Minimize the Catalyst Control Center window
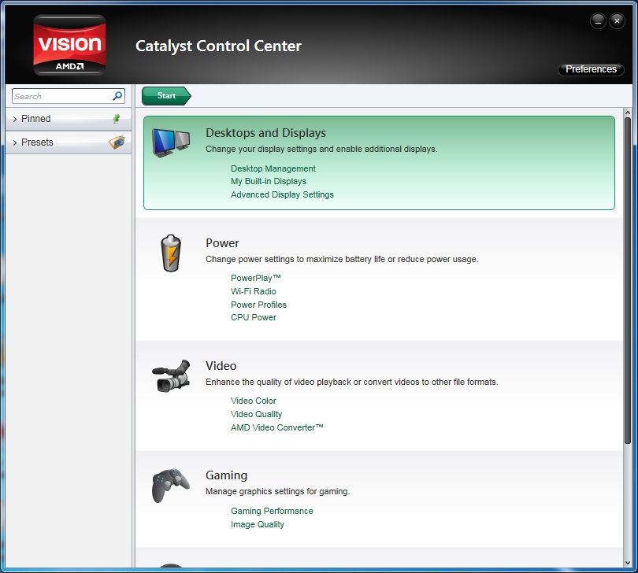The image size is (638, 573). tap(598, 20)
